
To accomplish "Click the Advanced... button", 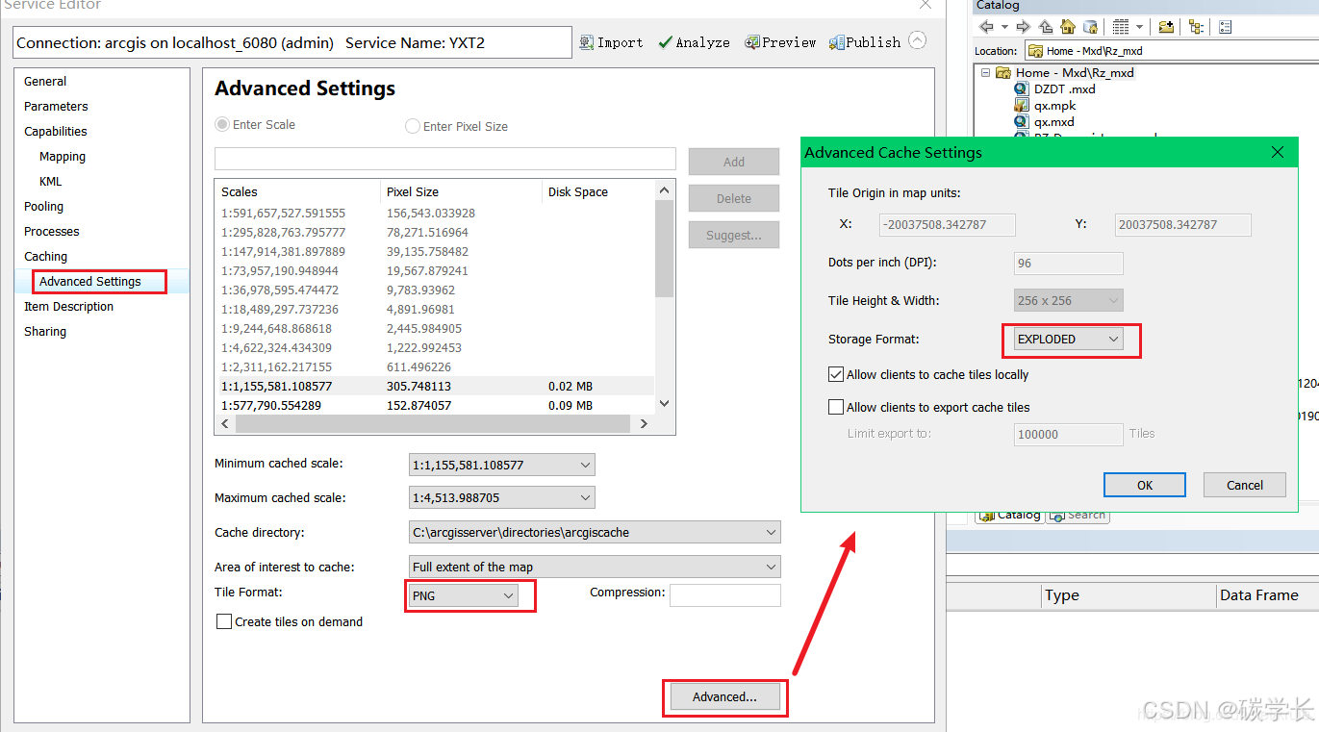I will (x=724, y=697).
